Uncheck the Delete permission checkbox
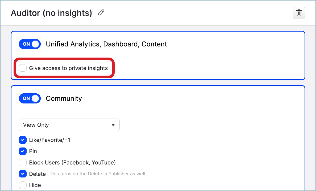The width and height of the screenshot is (316, 191). click(23, 174)
